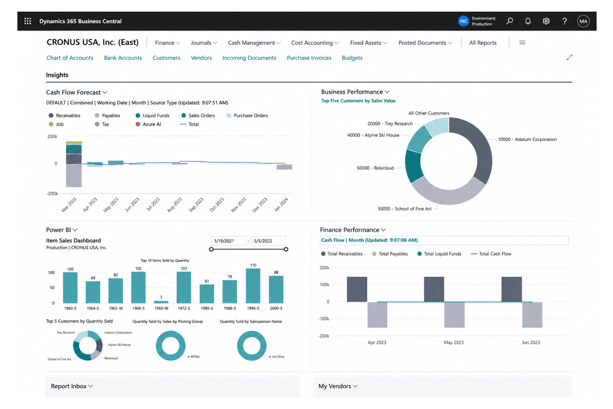Click Top Five Customers by Sales Value link
The width and height of the screenshot is (613, 409).
pyautogui.click(x=358, y=101)
